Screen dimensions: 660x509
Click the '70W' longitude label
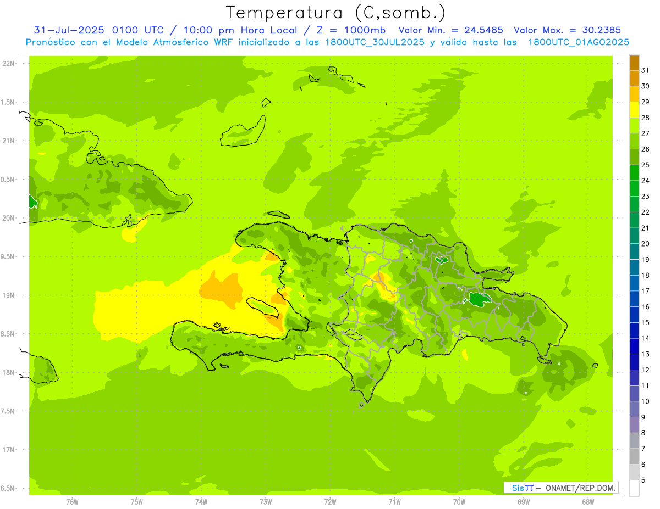pos(459,501)
